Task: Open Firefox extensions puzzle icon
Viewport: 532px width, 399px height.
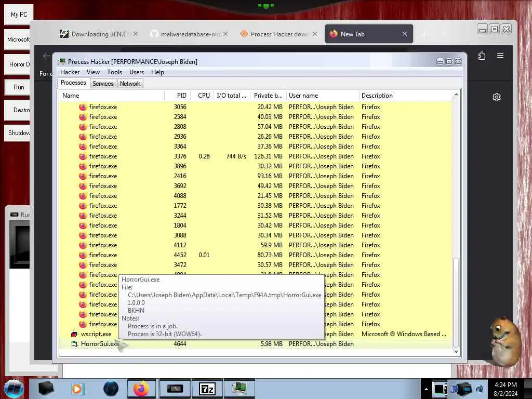Action: (x=482, y=56)
